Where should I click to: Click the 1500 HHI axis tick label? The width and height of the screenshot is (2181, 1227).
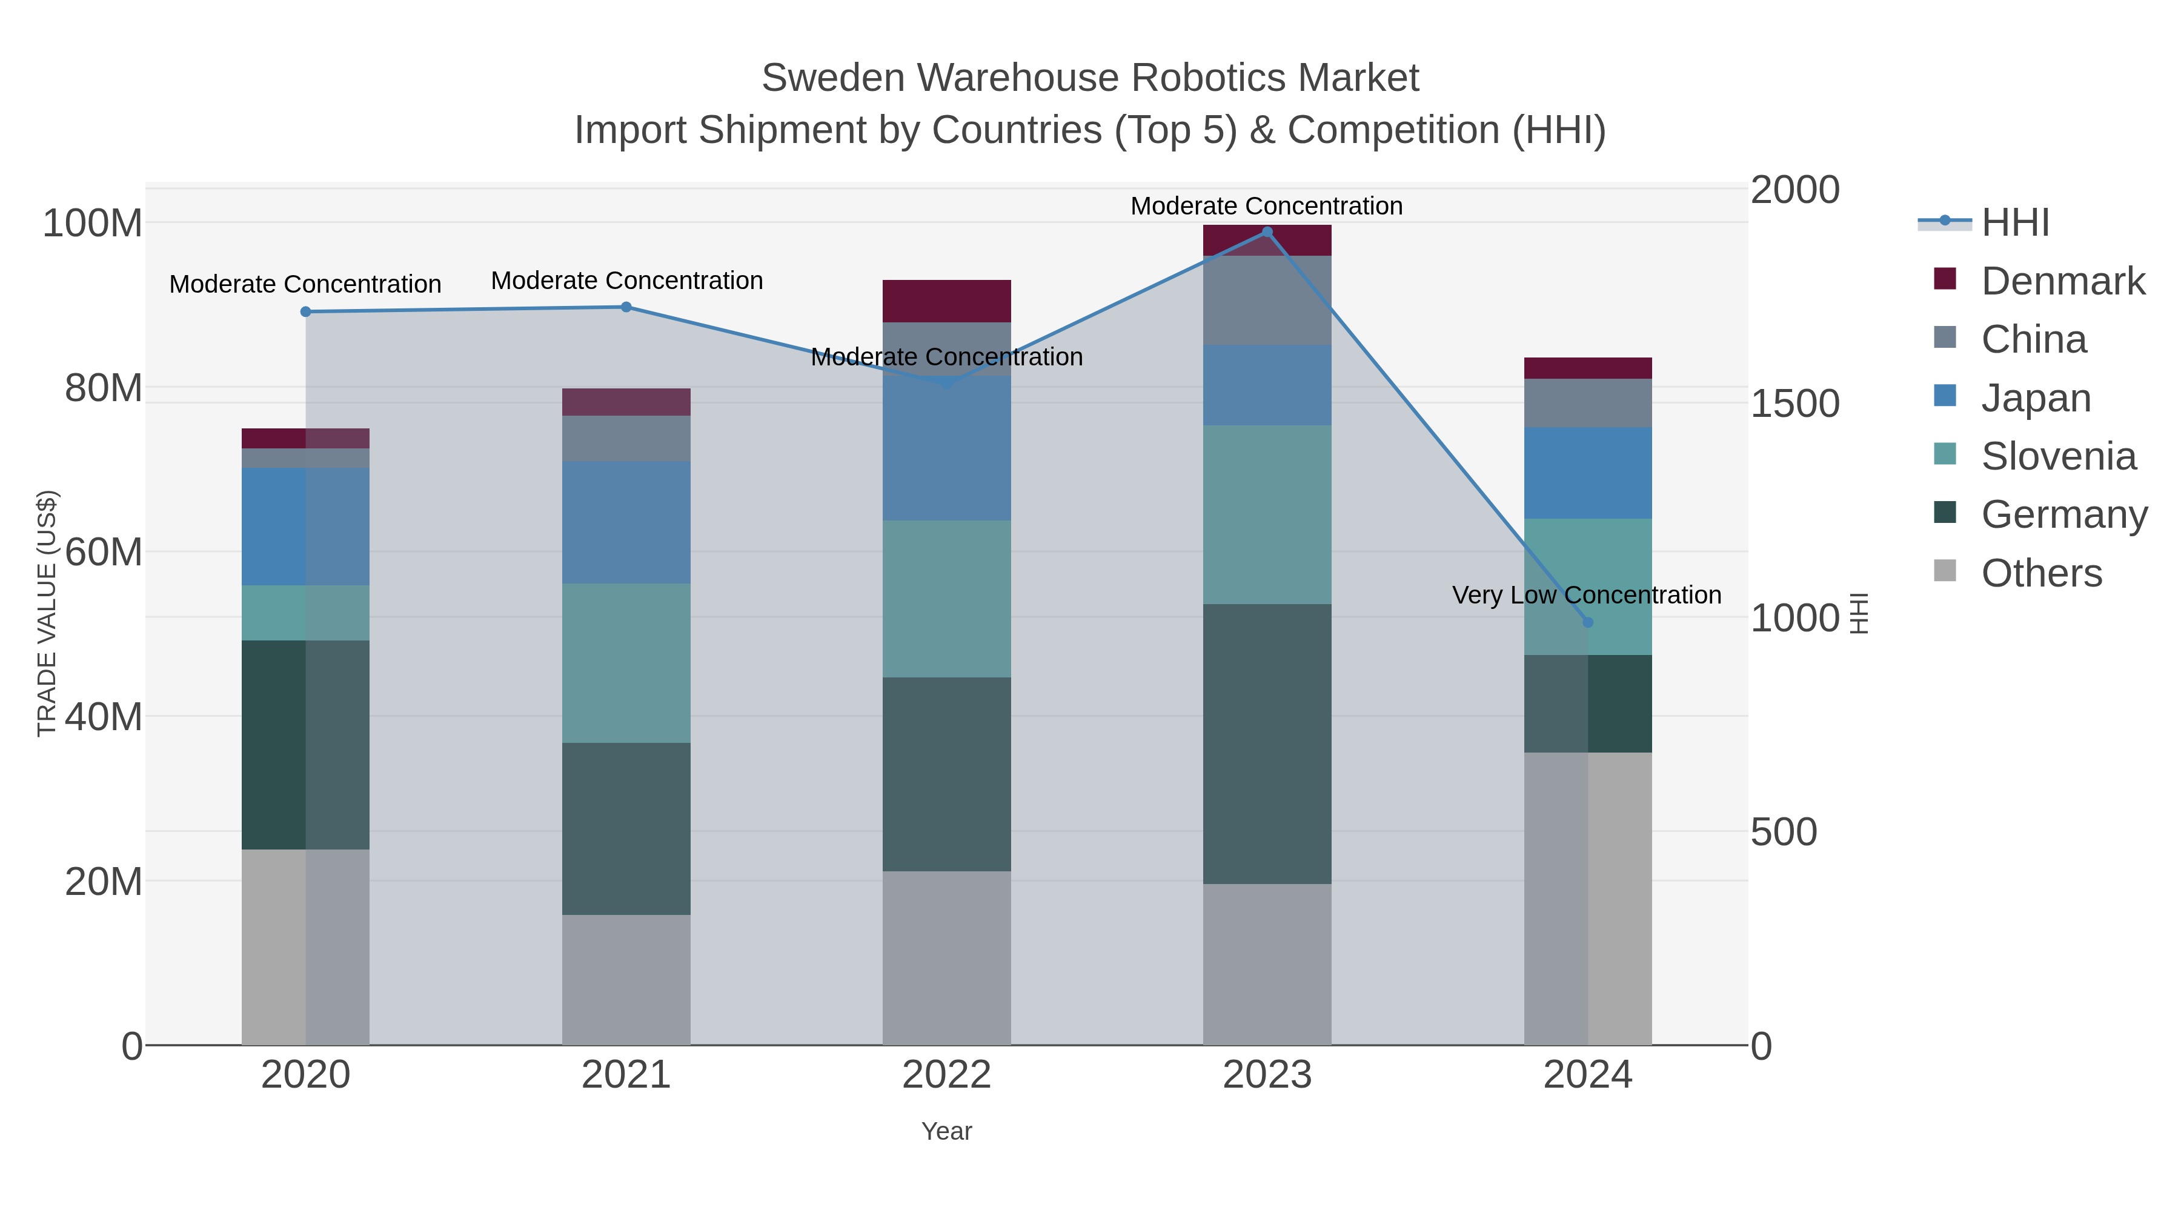tap(1795, 403)
